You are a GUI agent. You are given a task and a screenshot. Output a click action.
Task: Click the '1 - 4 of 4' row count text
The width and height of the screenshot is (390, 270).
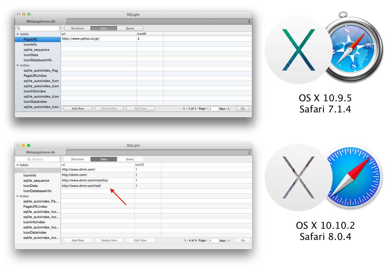click(191, 240)
